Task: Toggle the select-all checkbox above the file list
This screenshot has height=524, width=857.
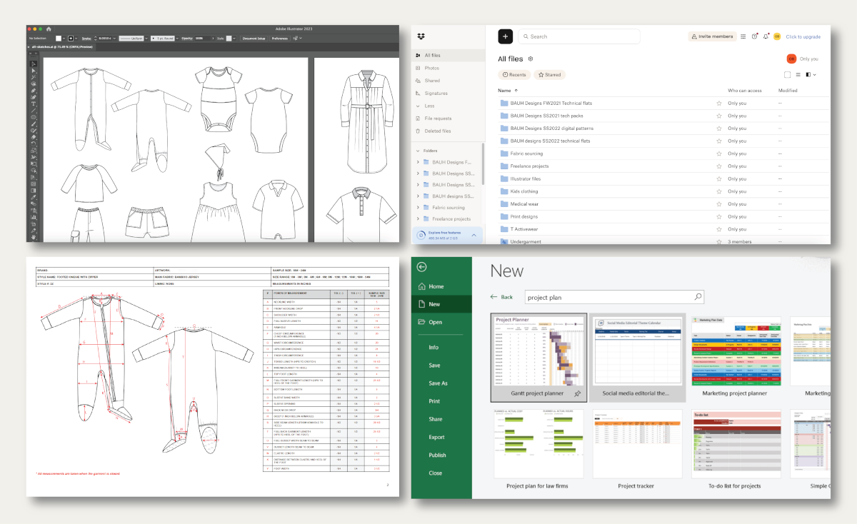Action: click(x=788, y=74)
